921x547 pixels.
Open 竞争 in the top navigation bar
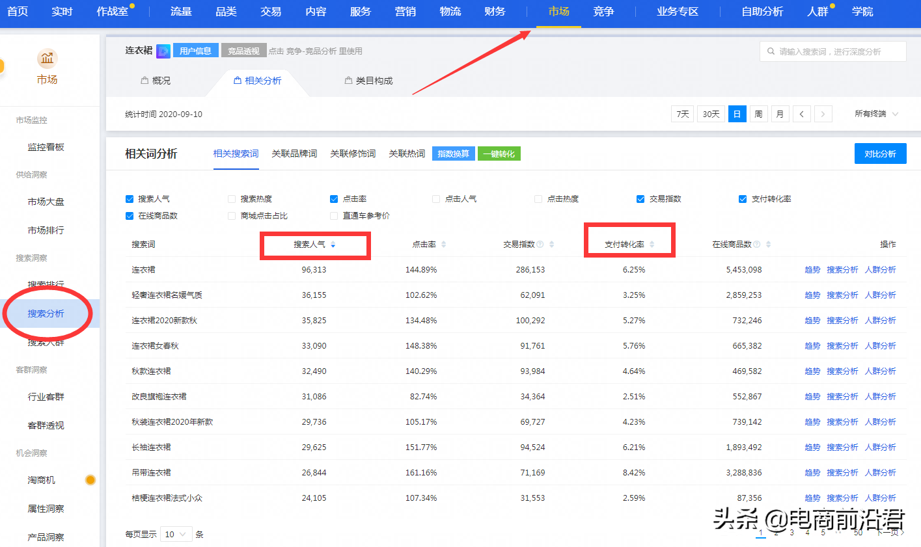[603, 11]
